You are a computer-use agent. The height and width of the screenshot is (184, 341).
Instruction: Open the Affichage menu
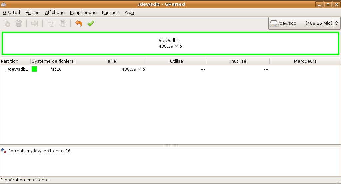pos(55,12)
